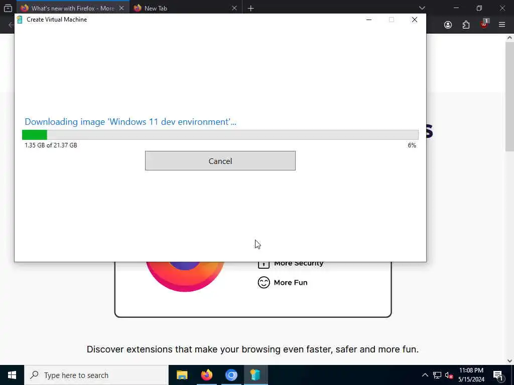Viewport: 514px width, 385px height.
Task: Close the New Tab tab
Action: click(234, 8)
